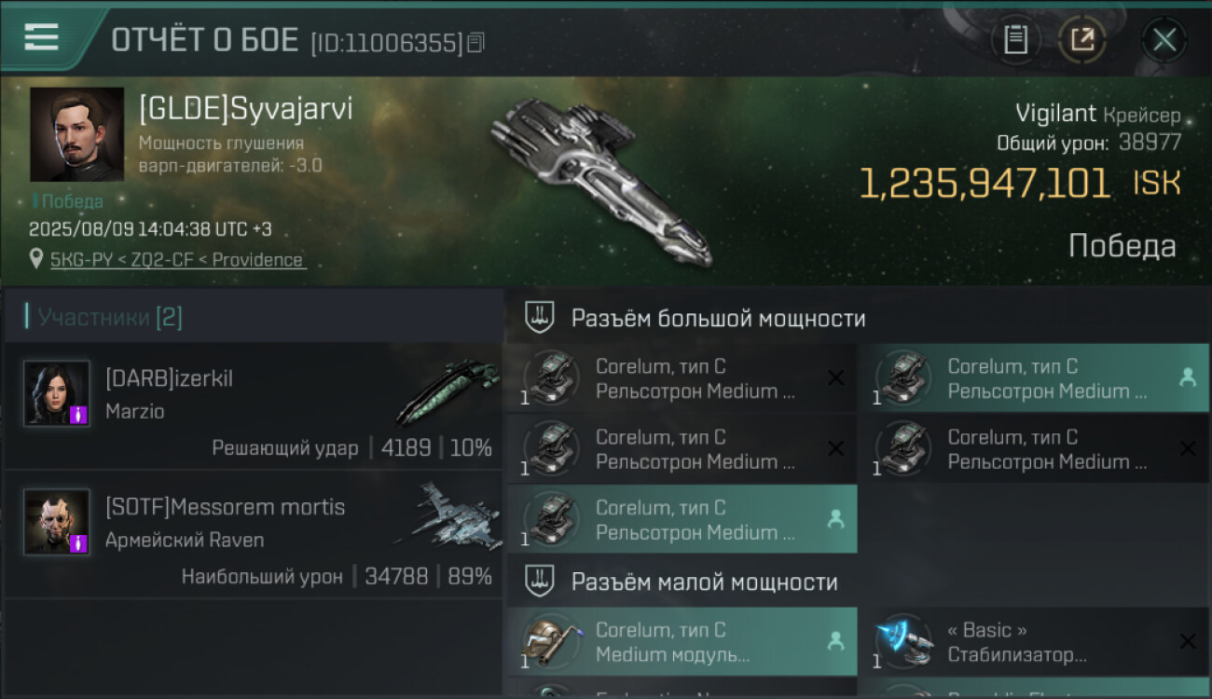1212x699 pixels.
Task: Open Messorem mortis pilot portrait
Action: [57, 522]
